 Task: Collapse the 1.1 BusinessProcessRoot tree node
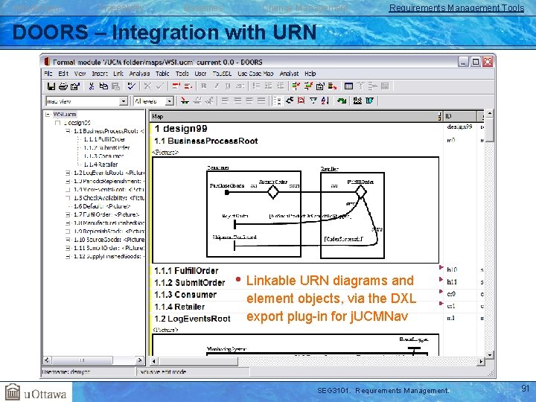tap(68, 131)
